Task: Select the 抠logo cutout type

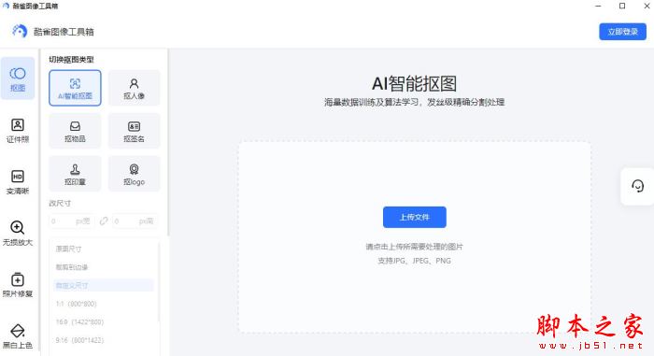Action: click(134, 174)
